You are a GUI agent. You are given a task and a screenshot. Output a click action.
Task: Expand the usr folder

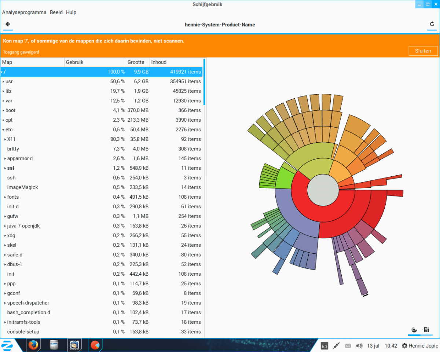click(x=3, y=81)
